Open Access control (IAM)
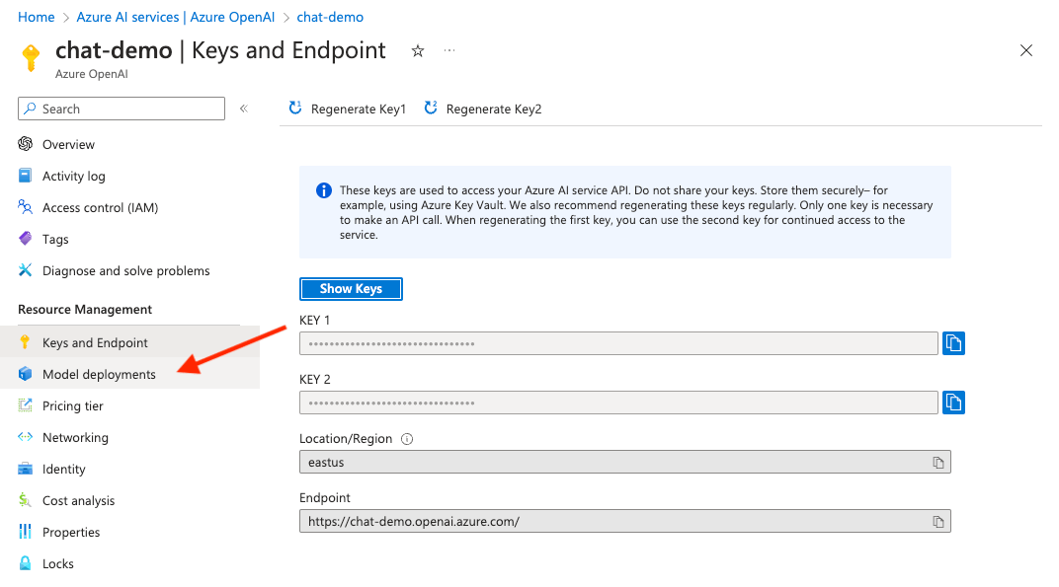 pyautogui.click(x=103, y=207)
